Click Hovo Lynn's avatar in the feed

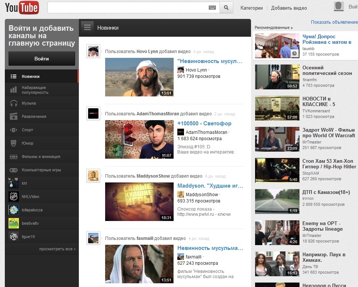93,51
